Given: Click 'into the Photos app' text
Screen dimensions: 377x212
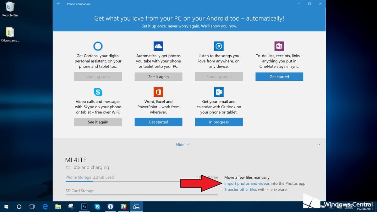Looking at the screenshot, I should [288, 183].
